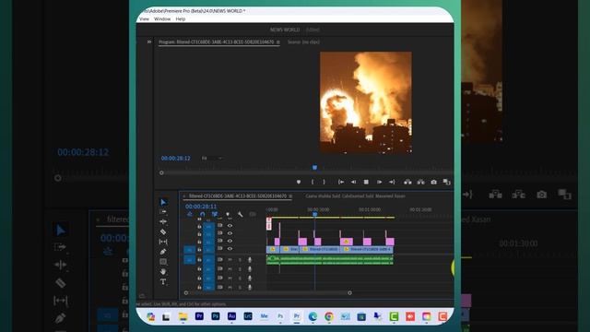Open the Program monitor tab's panel menu

[278, 42]
